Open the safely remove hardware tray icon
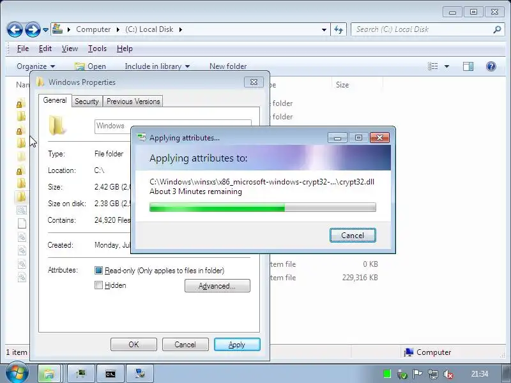This screenshot has height=383, width=511. 402,375
